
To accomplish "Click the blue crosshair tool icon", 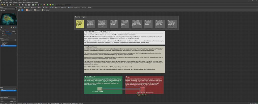I will 22,10.
